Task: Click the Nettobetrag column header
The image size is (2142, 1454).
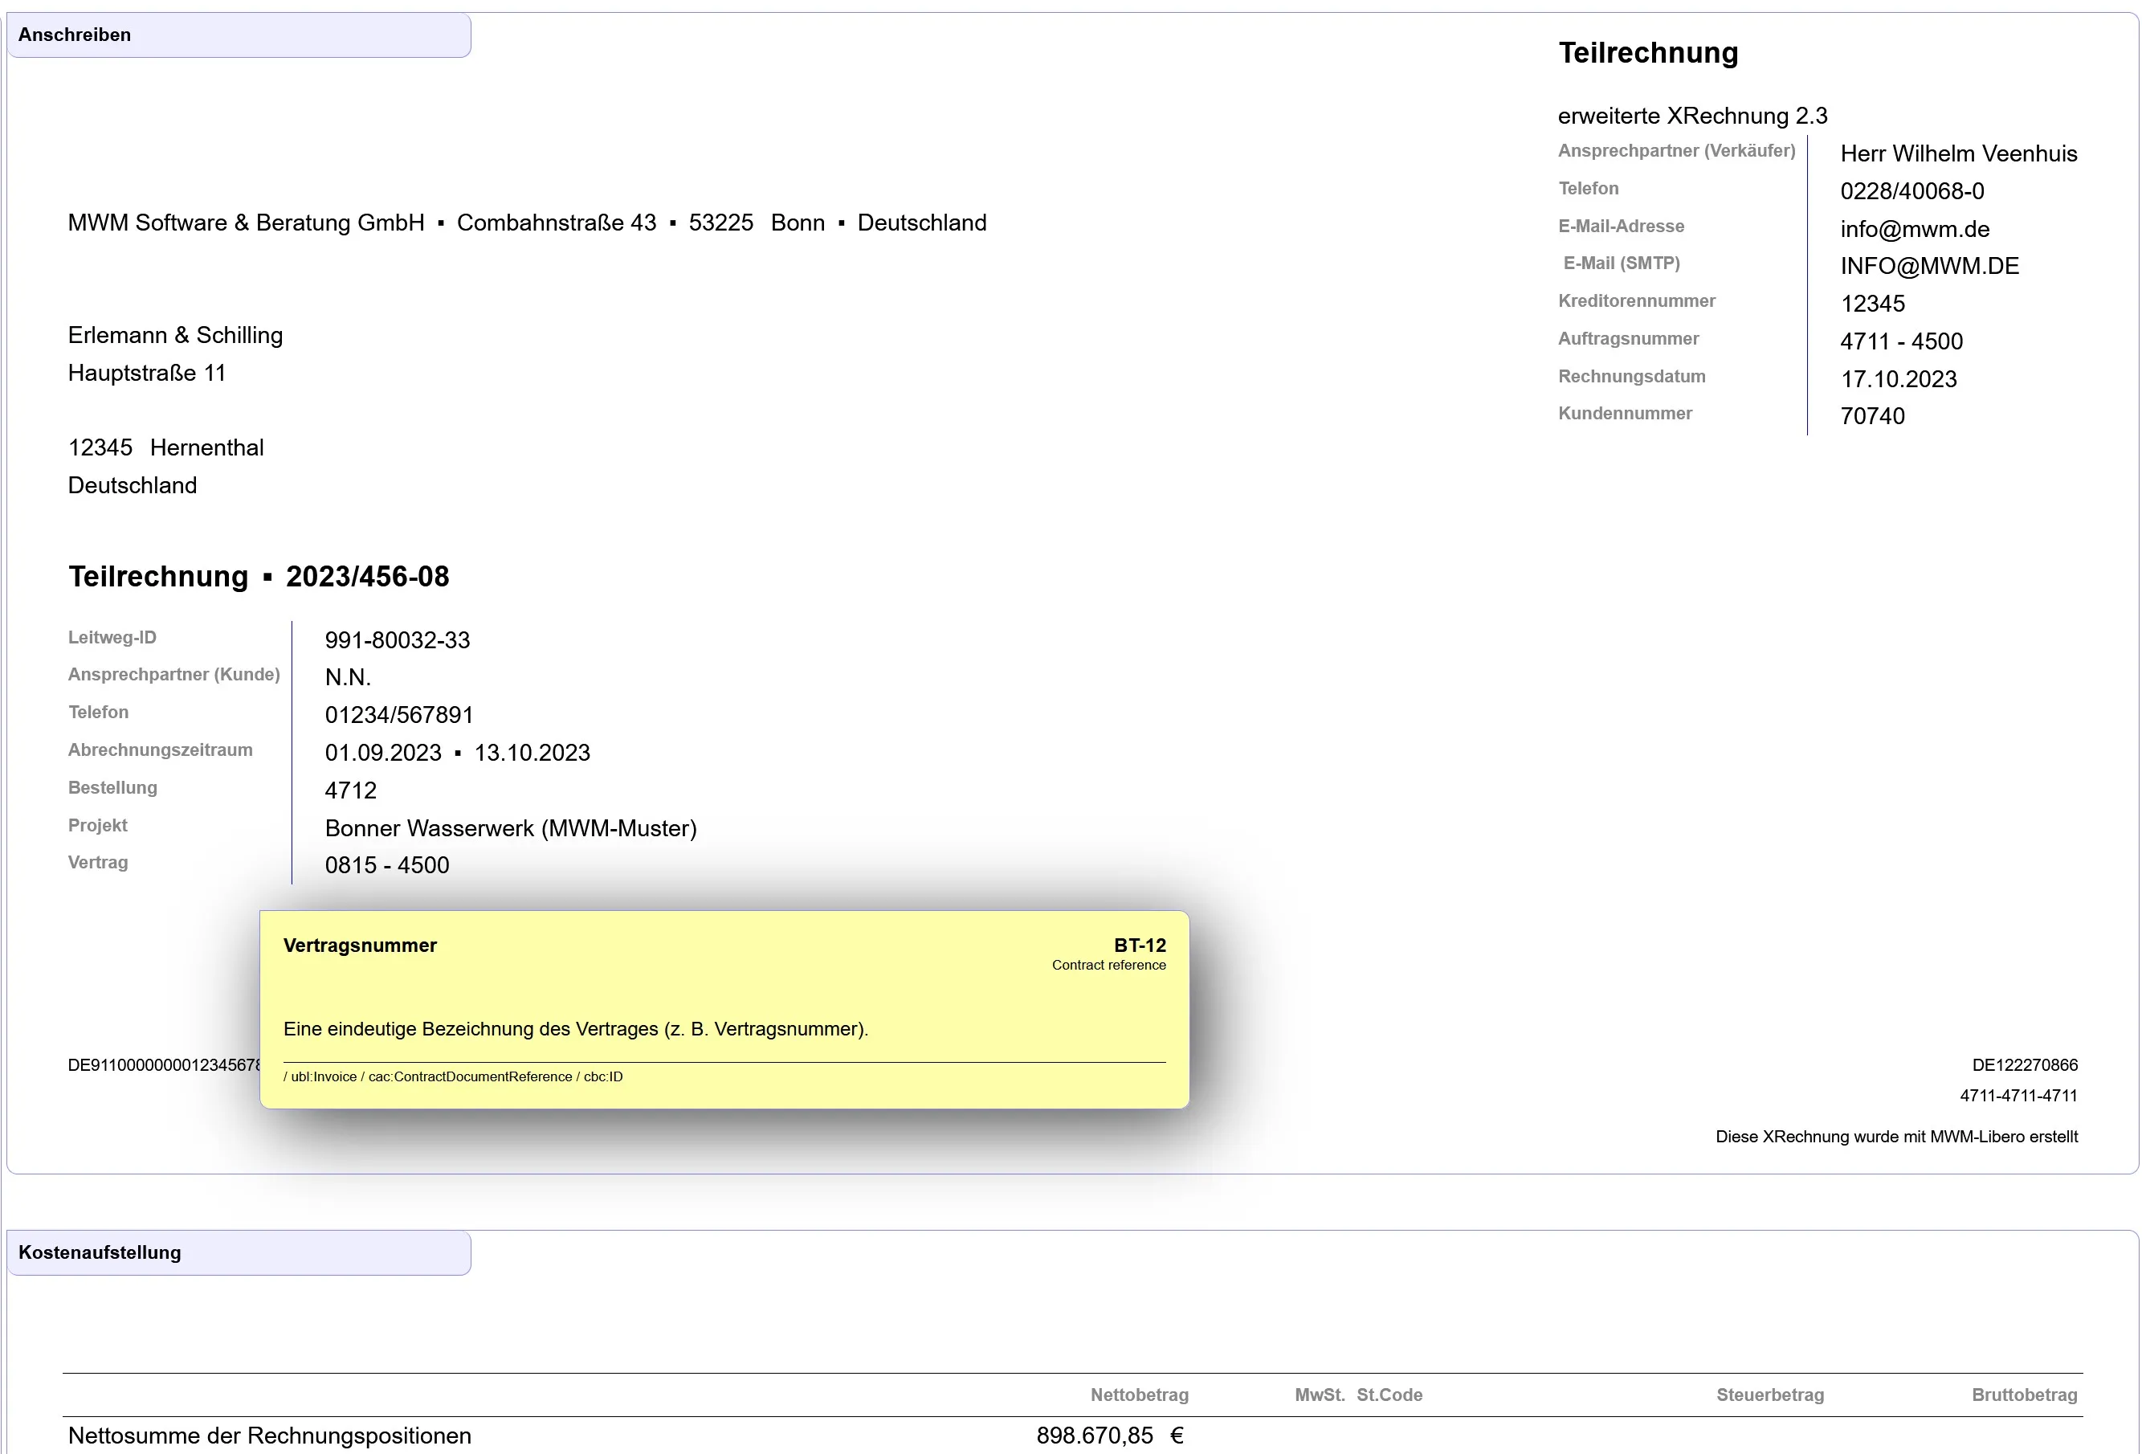Action: tap(1139, 1396)
